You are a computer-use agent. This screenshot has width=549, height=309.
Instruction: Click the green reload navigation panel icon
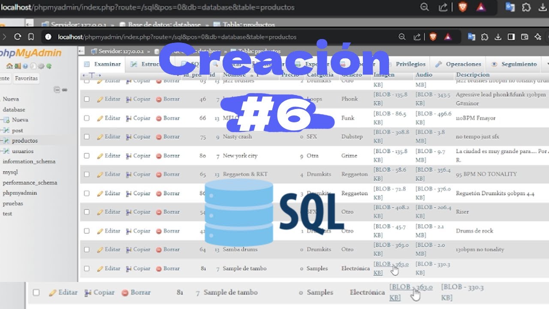pos(49,66)
